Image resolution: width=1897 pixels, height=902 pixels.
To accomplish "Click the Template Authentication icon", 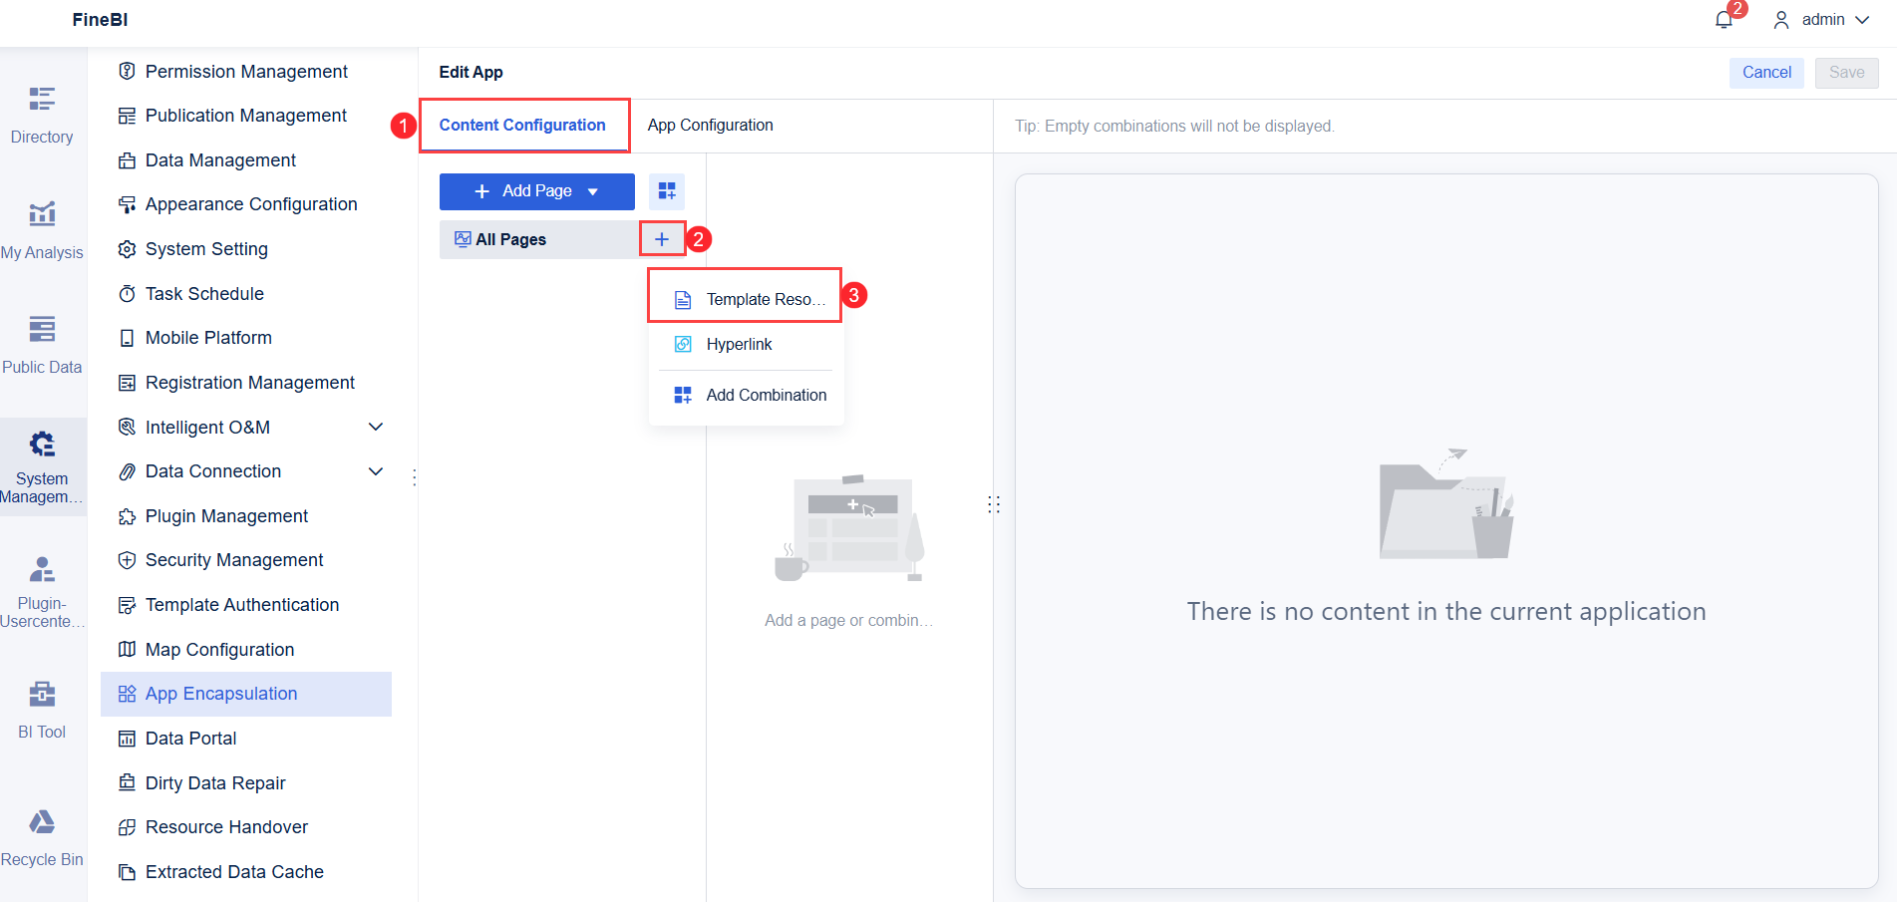I will (127, 605).
